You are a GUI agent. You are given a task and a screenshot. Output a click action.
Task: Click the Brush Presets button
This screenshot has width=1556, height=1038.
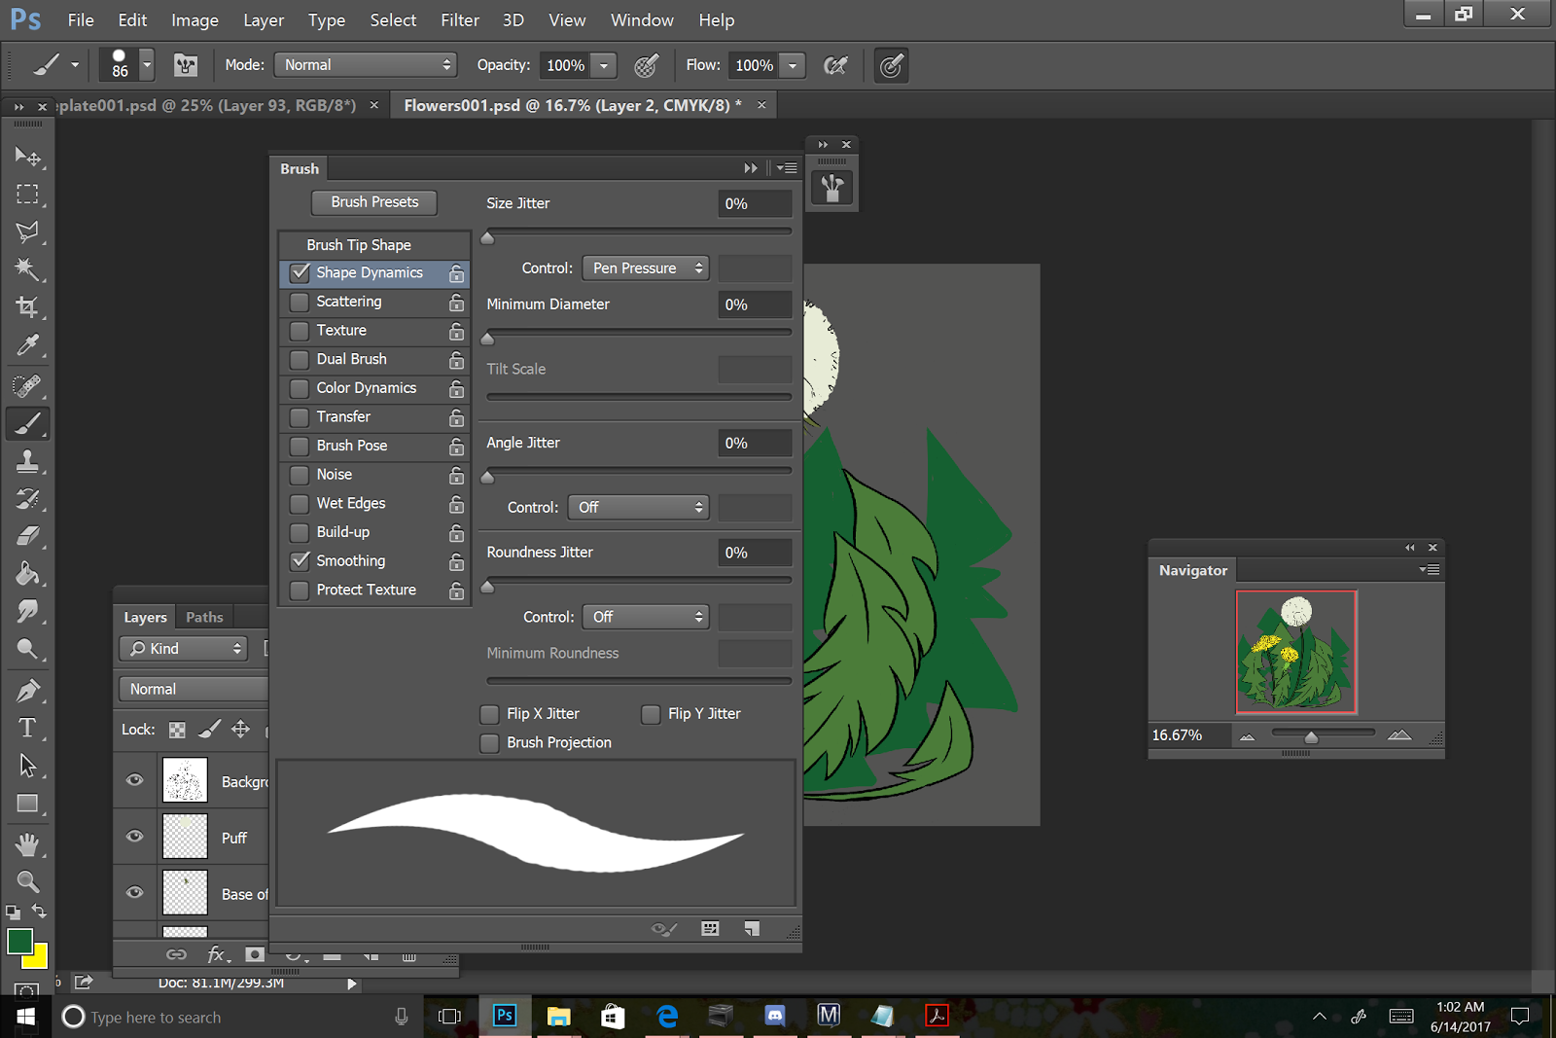click(374, 202)
